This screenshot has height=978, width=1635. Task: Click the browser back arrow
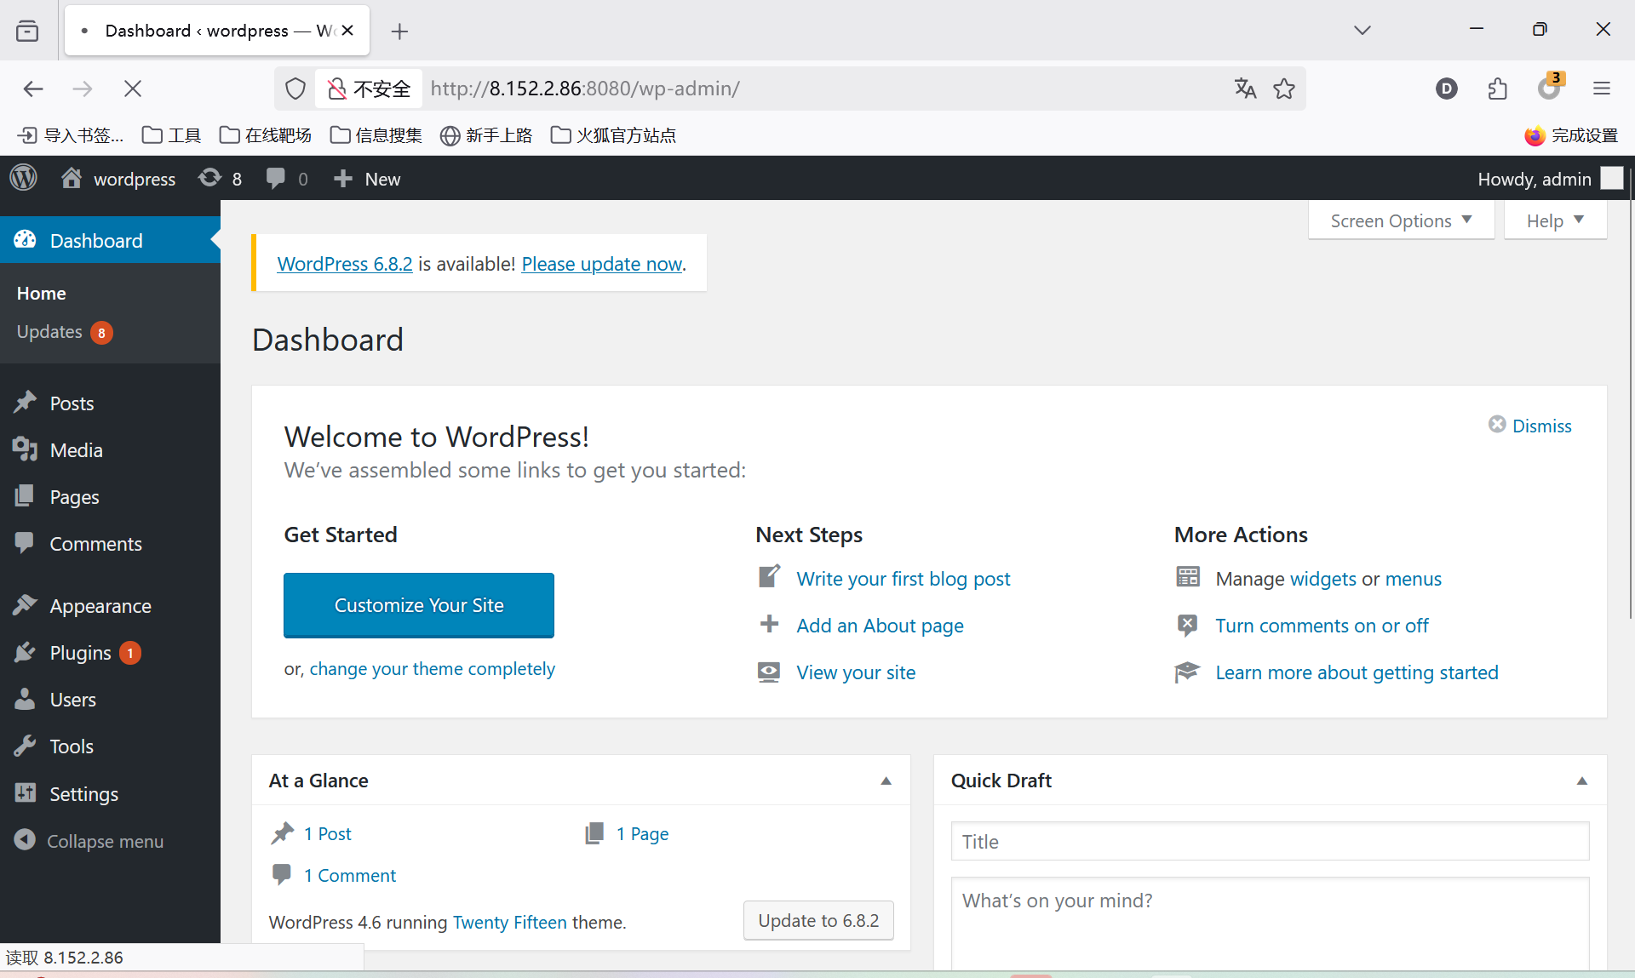click(33, 89)
